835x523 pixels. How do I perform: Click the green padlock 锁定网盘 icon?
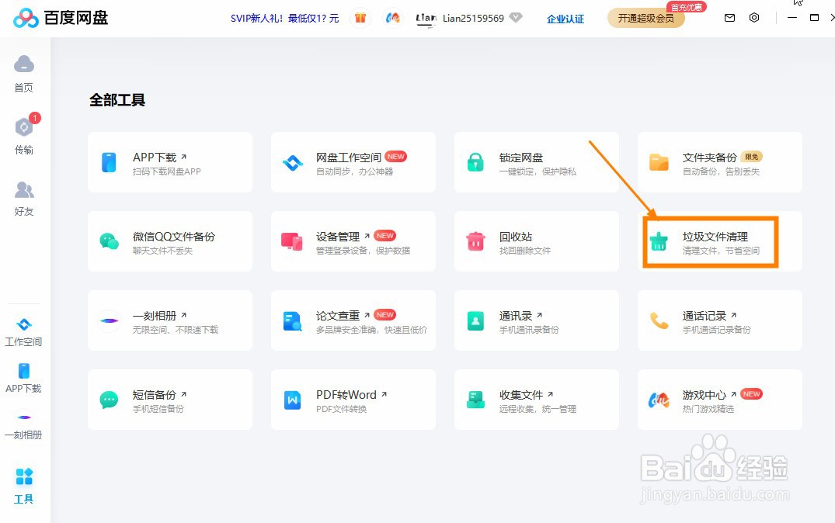click(x=475, y=162)
